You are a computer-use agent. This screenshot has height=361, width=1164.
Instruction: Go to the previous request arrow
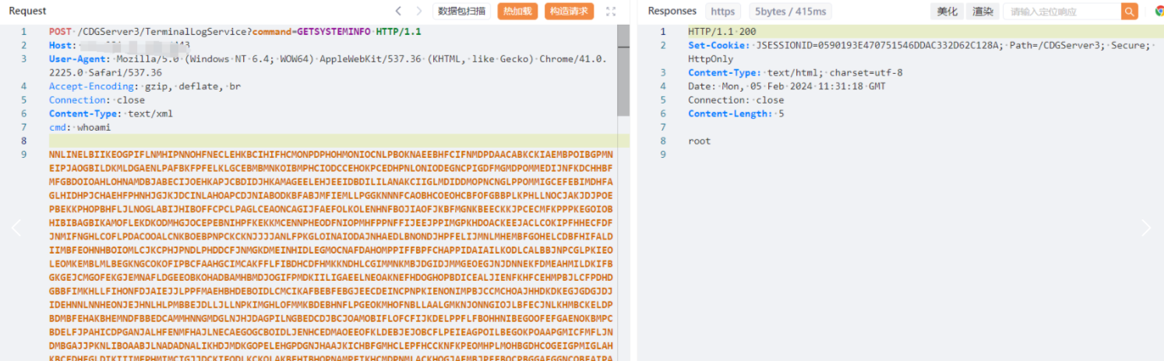click(398, 11)
